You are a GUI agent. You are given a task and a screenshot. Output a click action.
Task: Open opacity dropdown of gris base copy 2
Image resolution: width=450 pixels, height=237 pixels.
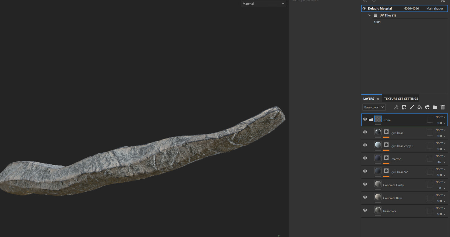pos(441,149)
